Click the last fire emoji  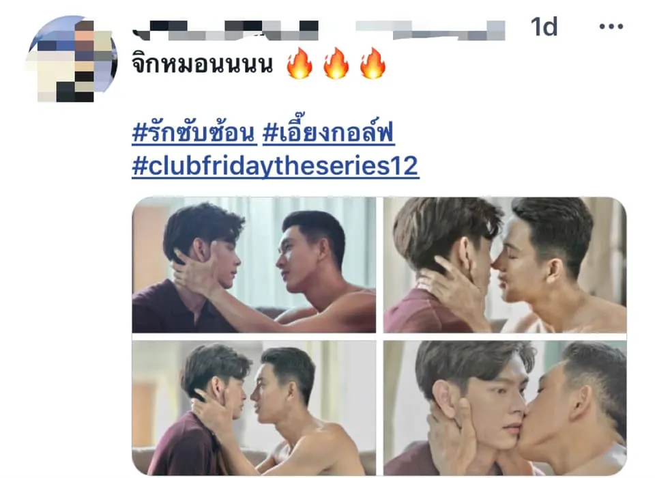click(x=373, y=63)
